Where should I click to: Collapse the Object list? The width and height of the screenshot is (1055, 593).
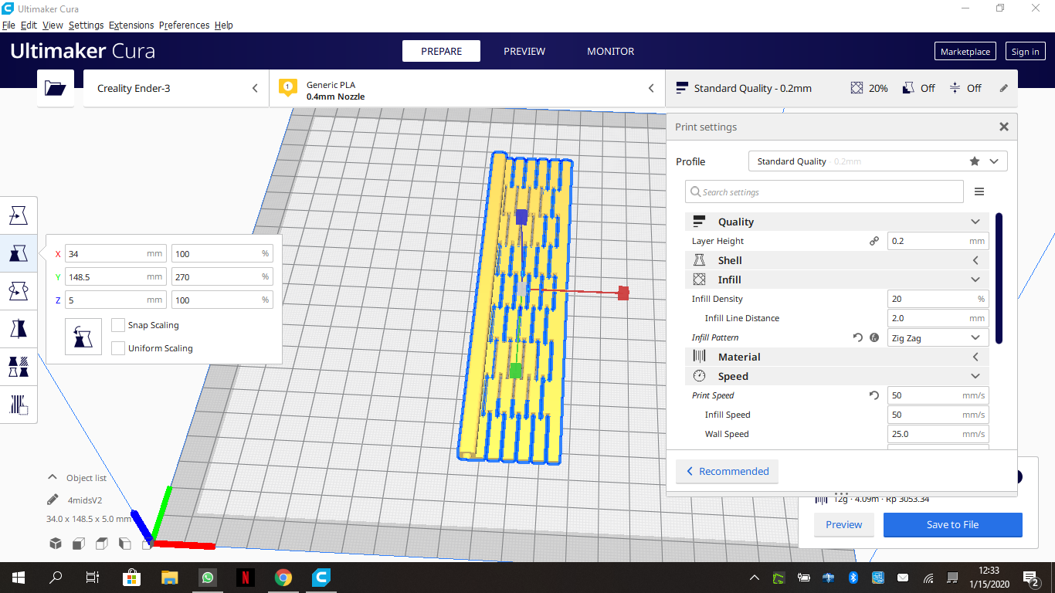click(77, 478)
